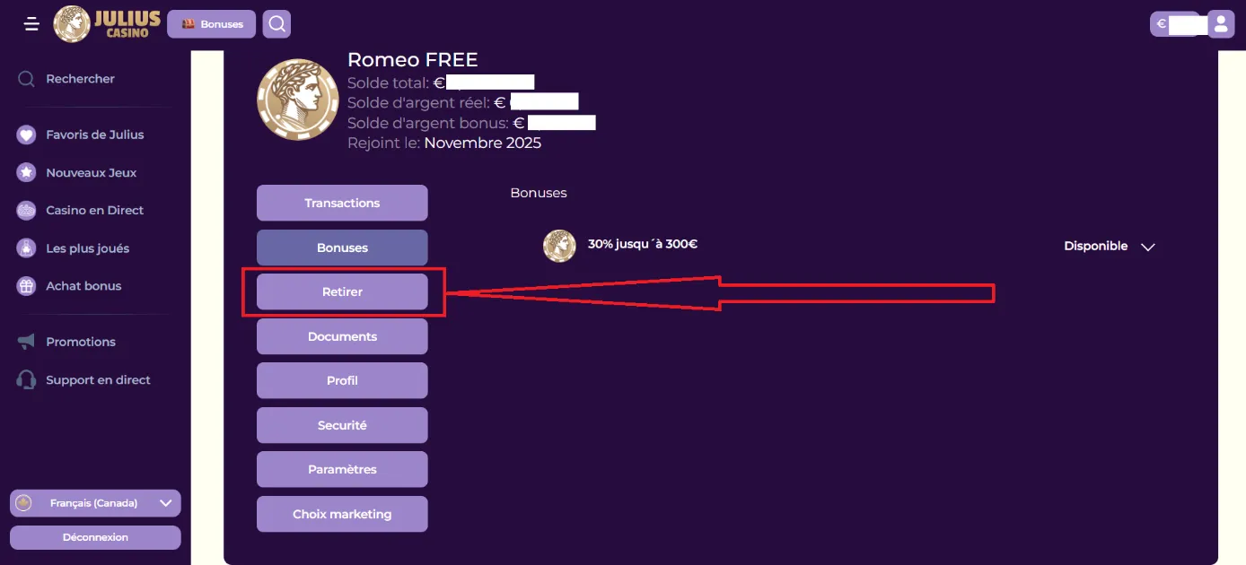Open the Choix marketing section

click(x=342, y=514)
